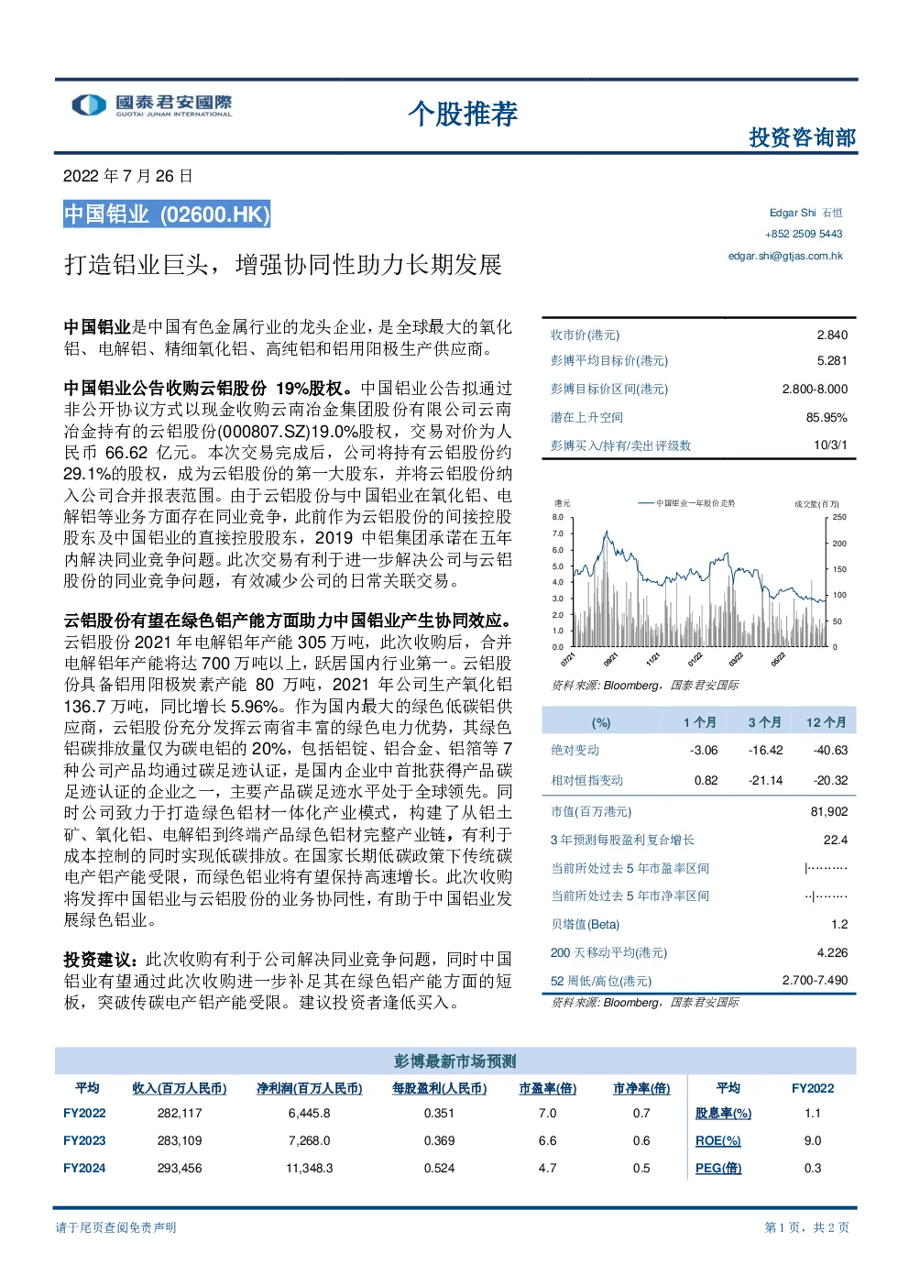Click the rating count 10/3/1
This screenshot has height=1286, width=909.
(830, 445)
